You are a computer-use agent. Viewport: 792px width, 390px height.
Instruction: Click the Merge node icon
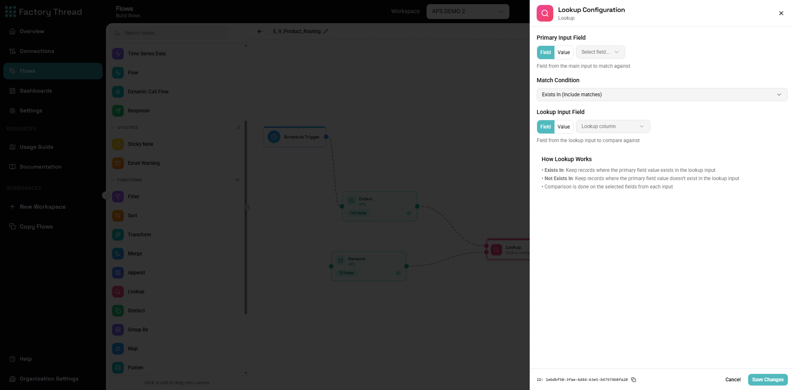coord(118,254)
